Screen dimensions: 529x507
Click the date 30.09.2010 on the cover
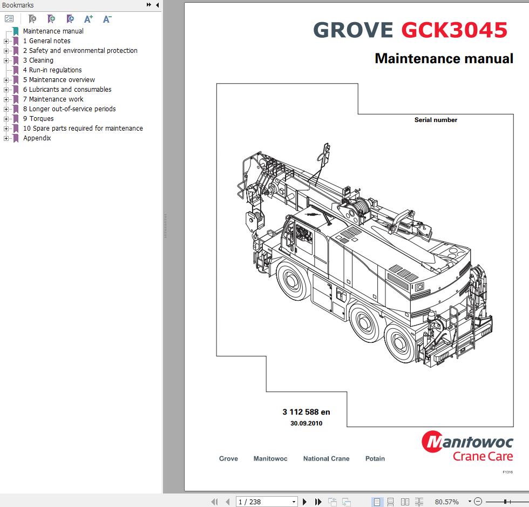point(307,423)
